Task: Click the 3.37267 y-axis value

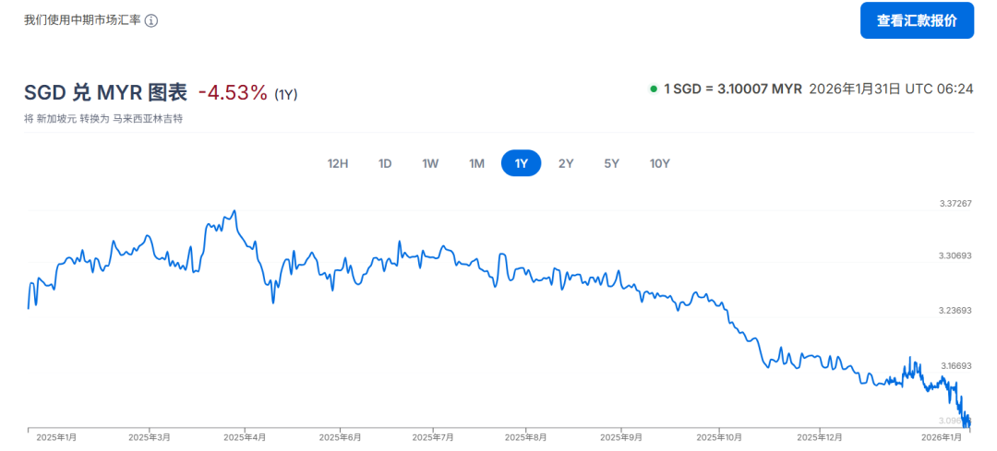Action: 954,203
